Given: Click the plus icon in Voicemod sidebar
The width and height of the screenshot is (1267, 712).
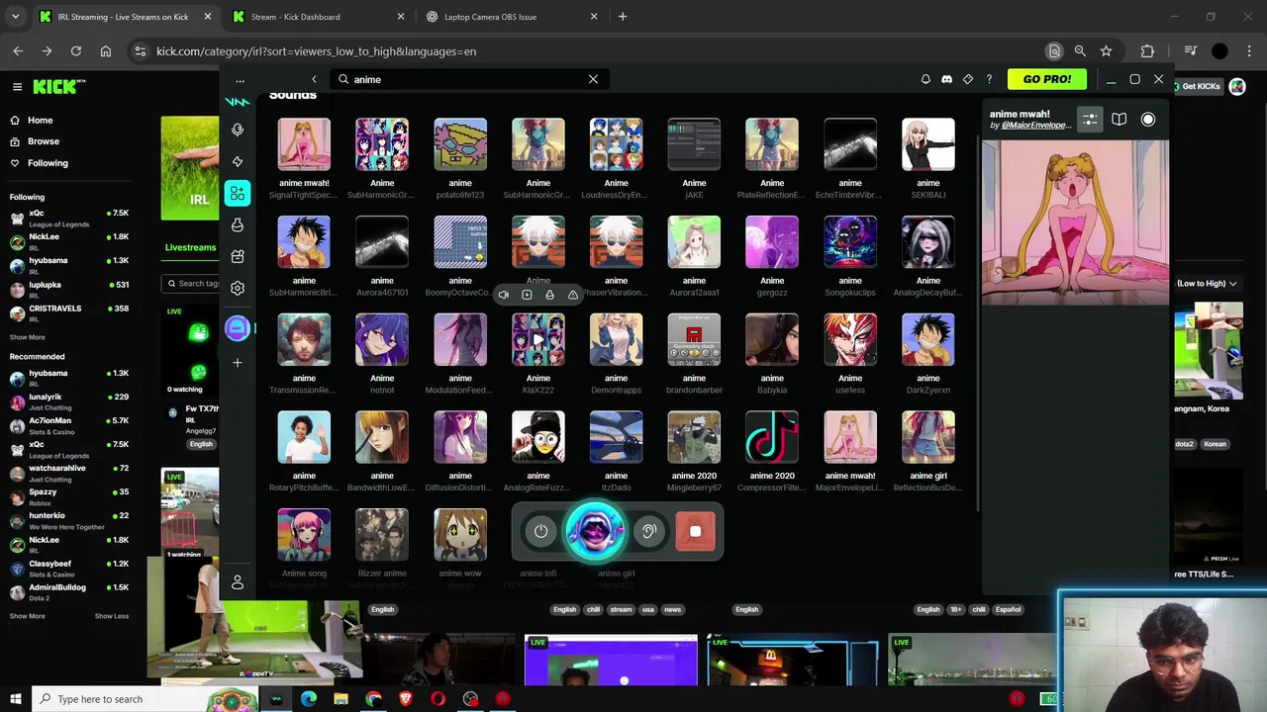Looking at the screenshot, I should [238, 363].
